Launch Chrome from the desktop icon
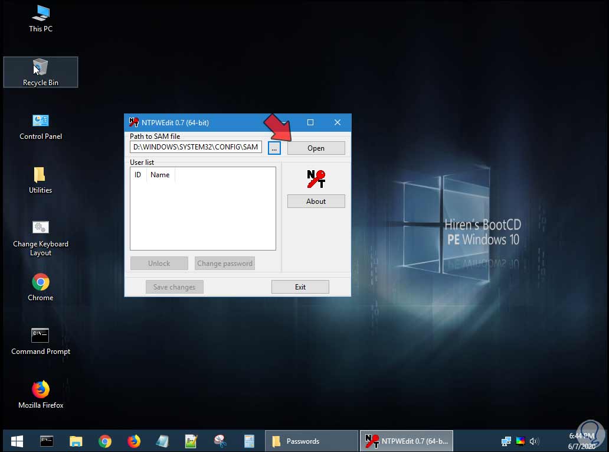Image resolution: width=609 pixels, height=452 pixels. point(40,288)
